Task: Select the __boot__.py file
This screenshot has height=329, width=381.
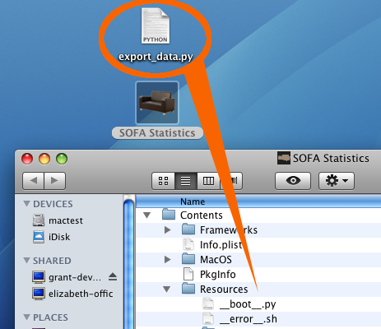Action: tap(239, 304)
